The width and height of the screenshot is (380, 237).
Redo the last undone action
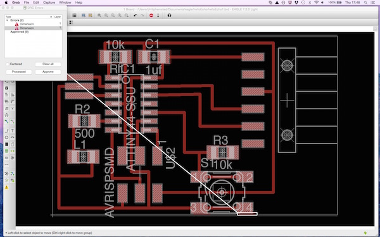pos(142,15)
